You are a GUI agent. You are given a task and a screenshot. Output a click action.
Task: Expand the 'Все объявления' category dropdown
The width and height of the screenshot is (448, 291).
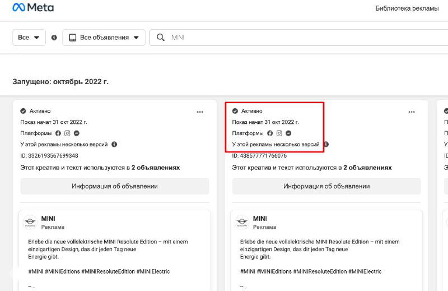[104, 38]
